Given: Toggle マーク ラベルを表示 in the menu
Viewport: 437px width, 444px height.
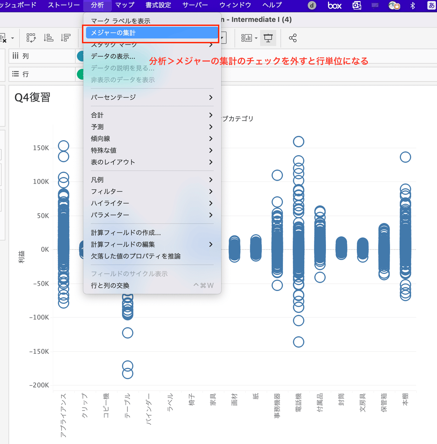Looking at the screenshot, I should [x=120, y=21].
